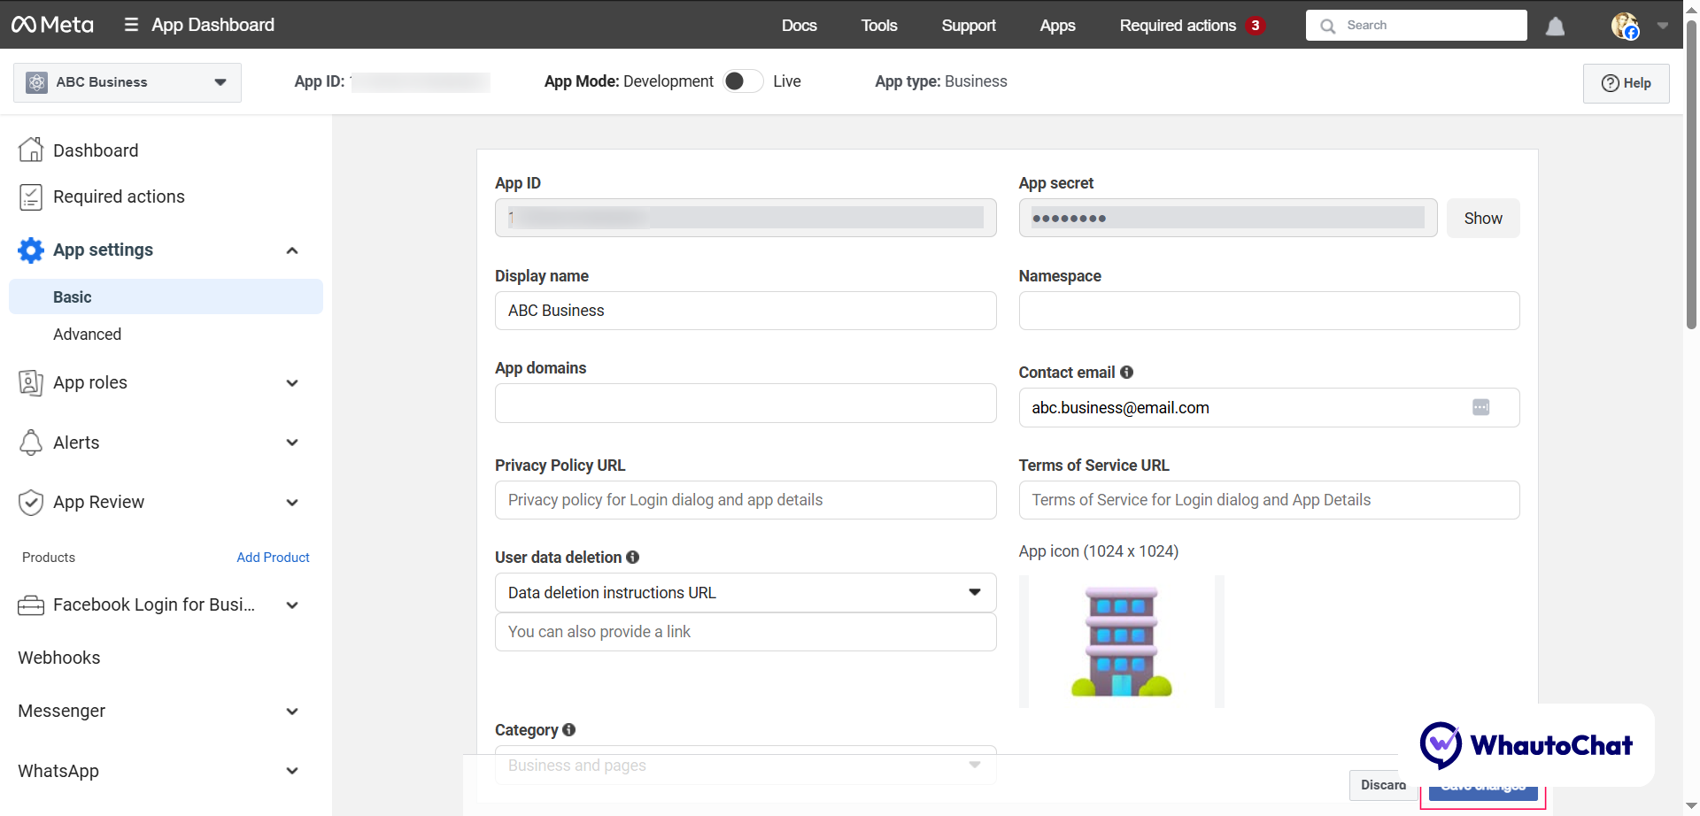Click the hamburger menu icon

(131, 25)
